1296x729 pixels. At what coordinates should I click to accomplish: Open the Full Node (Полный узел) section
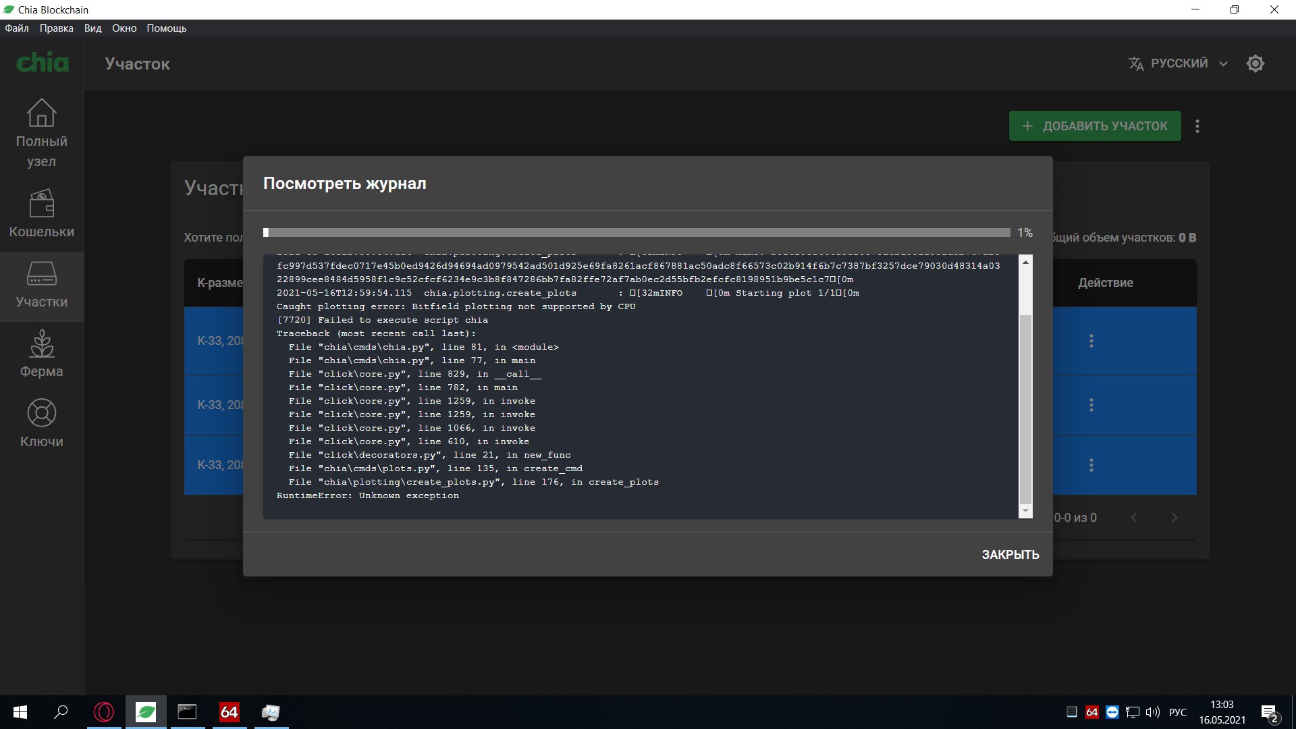[41, 133]
